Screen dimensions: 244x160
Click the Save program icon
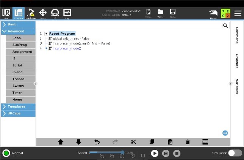click(172, 13)
